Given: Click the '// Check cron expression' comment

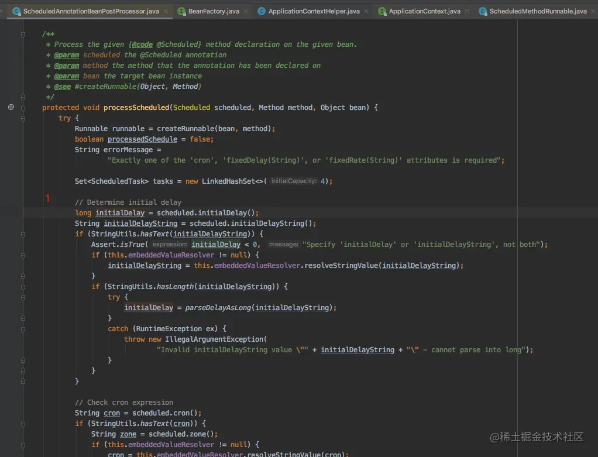Looking at the screenshot, I should 124,403.
